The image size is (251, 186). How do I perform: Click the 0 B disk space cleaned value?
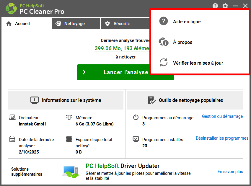[x=79, y=152]
